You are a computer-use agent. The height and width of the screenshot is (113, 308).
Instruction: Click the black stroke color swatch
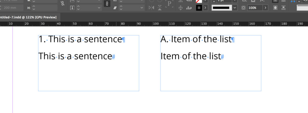pyautogui.click(x=199, y=8)
